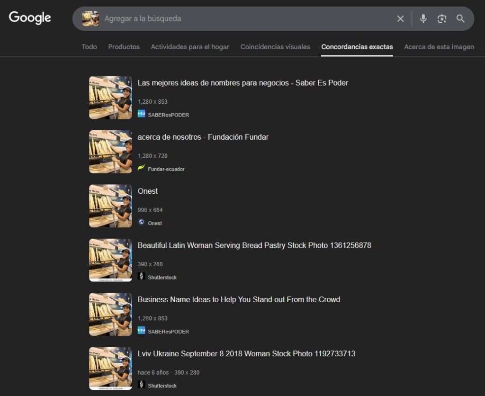485x396 pixels.
Task: Click thumbnail of 'Lviv Ukraine' Shutterstock result
Action: (x=110, y=369)
